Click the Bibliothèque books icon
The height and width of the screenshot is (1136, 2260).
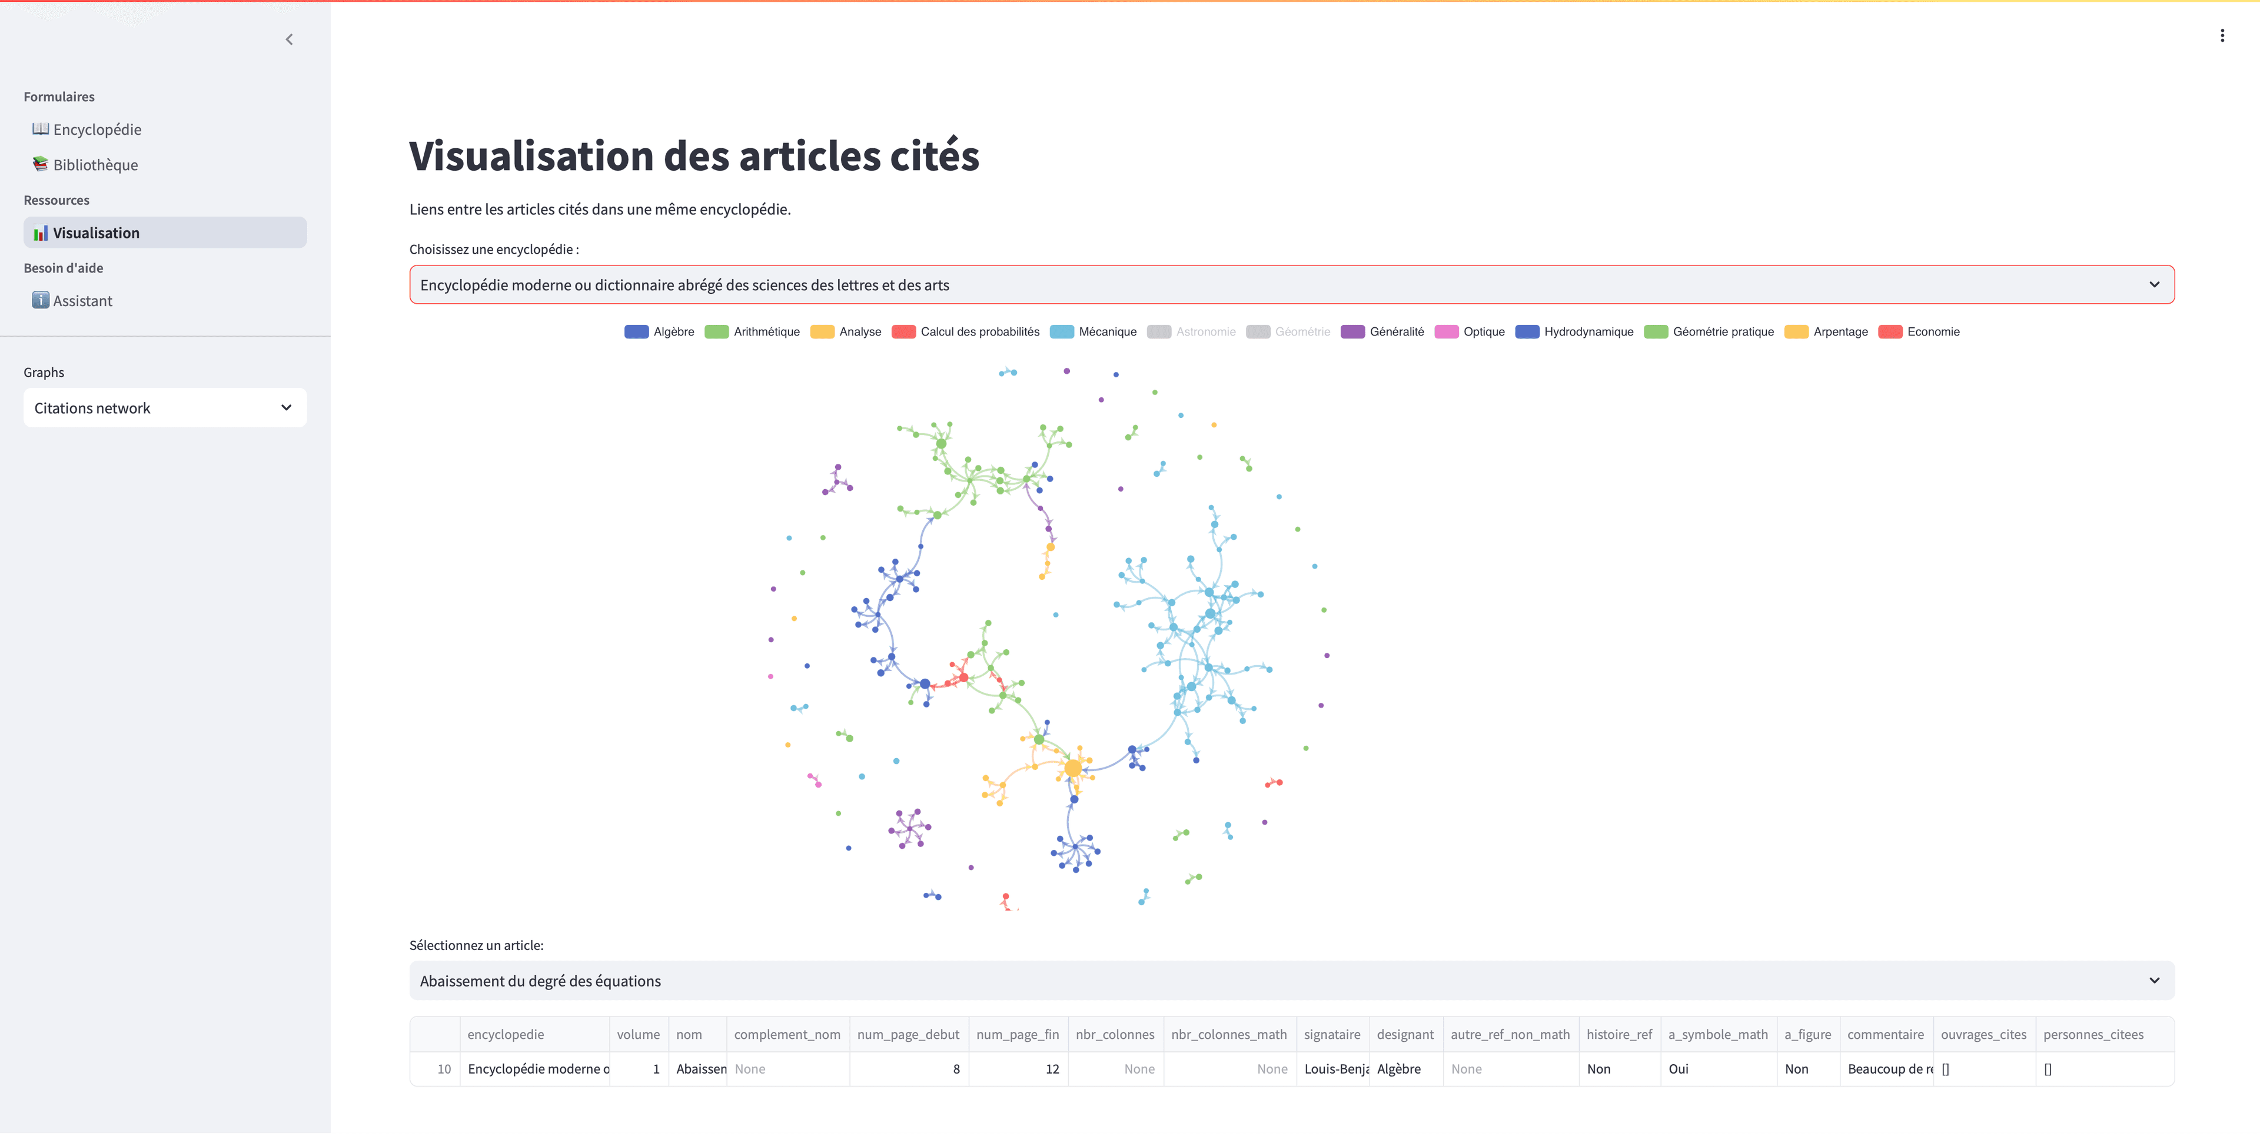point(41,164)
